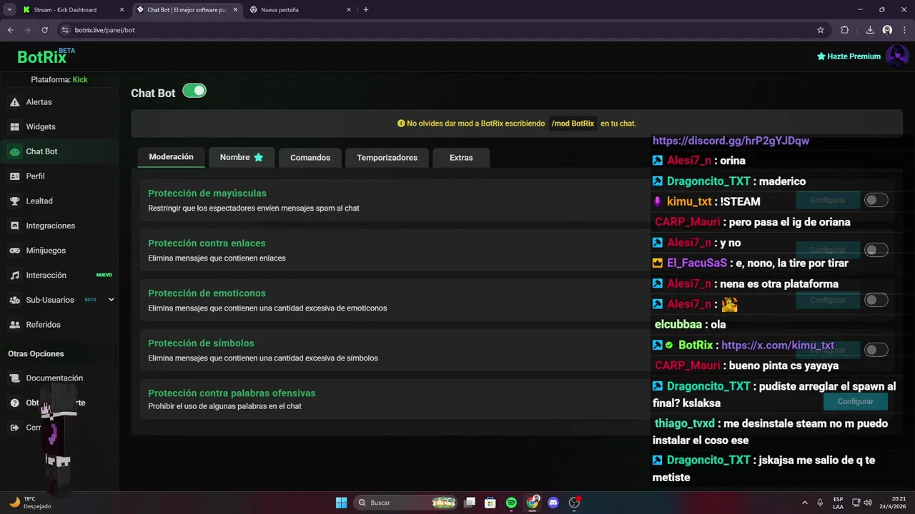Image resolution: width=915 pixels, height=514 pixels.
Task: Go back in browser history
Action: point(11,30)
